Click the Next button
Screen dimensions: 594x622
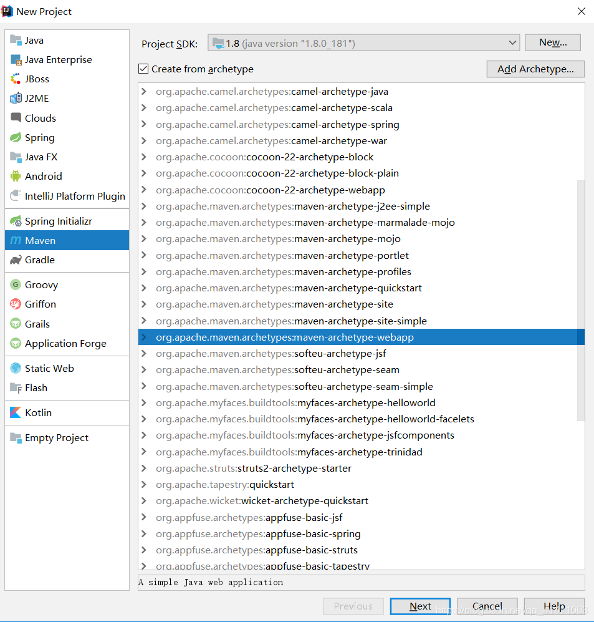[420, 606]
